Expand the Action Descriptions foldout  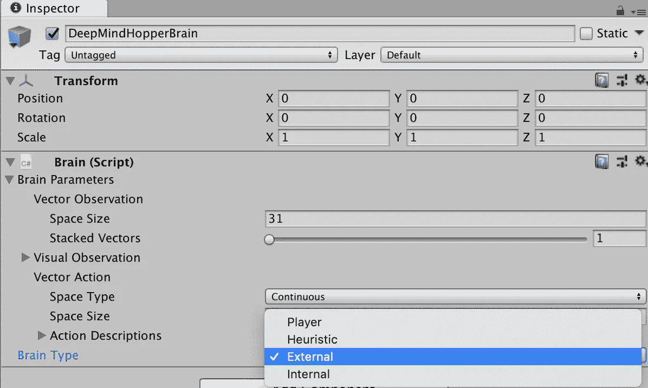pyautogui.click(x=41, y=335)
